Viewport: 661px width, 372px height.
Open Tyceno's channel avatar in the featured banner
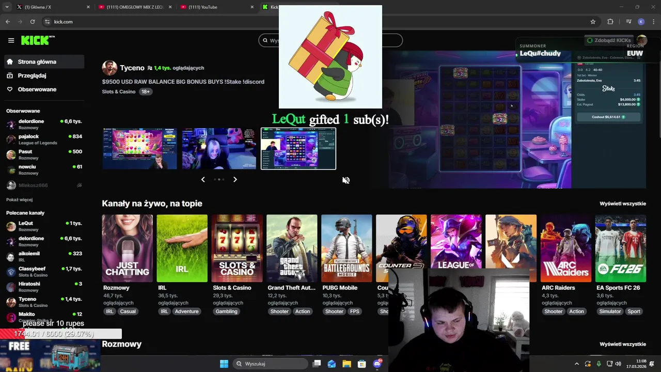(109, 68)
